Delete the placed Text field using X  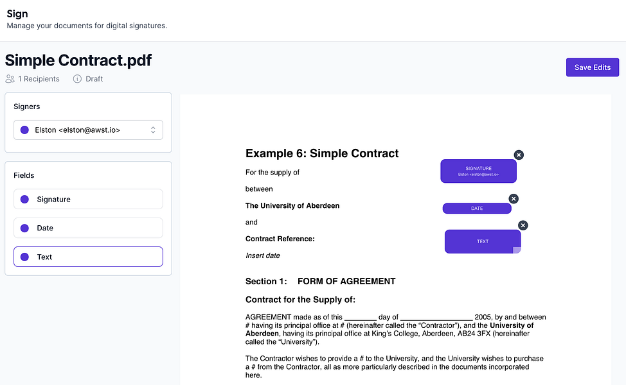523,225
